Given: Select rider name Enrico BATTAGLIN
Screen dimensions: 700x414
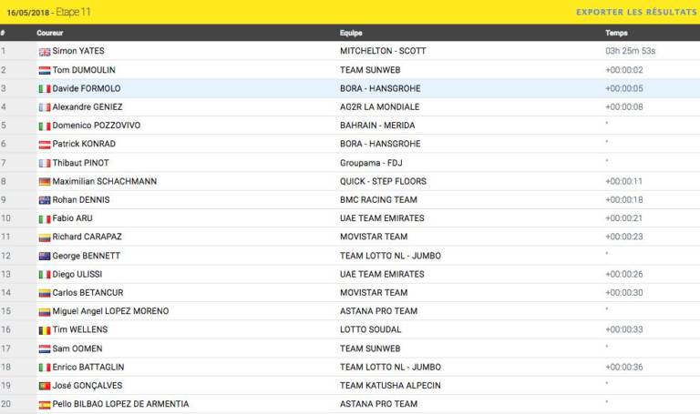Looking at the screenshot, I should pyautogui.click(x=87, y=367).
